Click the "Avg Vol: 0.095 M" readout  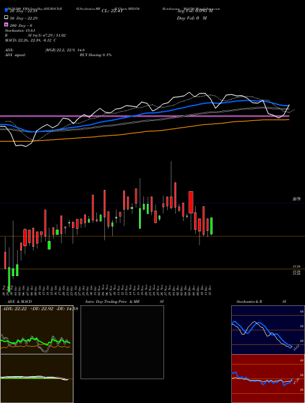(x=195, y=11)
